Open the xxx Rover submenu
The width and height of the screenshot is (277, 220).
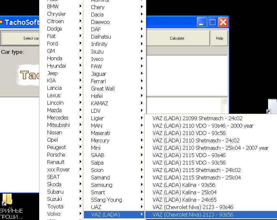[61, 169]
